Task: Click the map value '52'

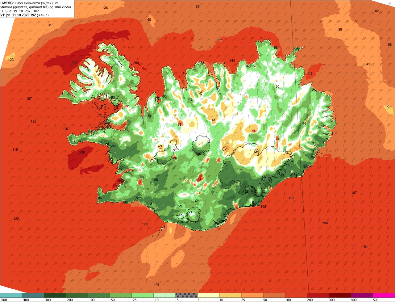Action: (217, 88)
